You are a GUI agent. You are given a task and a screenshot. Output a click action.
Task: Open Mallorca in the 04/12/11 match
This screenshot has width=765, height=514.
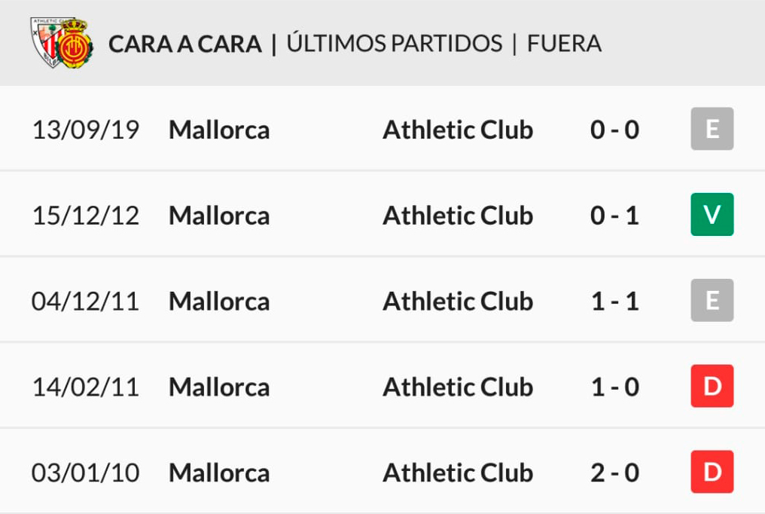click(219, 301)
